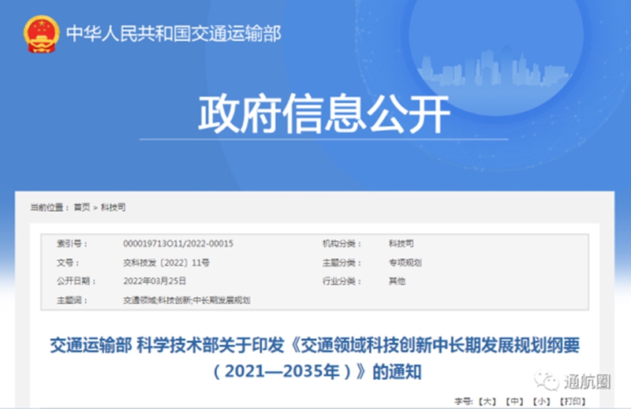Open the 政府信息公开 banner heading
The image size is (631, 409).
[x=323, y=115]
